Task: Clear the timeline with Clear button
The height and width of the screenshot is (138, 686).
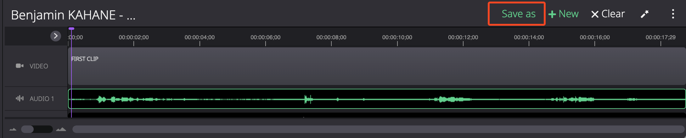Action: pyautogui.click(x=608, y=14)
